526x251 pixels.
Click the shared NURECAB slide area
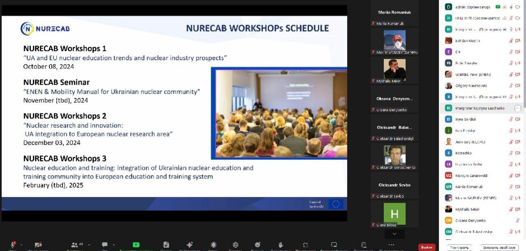[x=174, y=113]
